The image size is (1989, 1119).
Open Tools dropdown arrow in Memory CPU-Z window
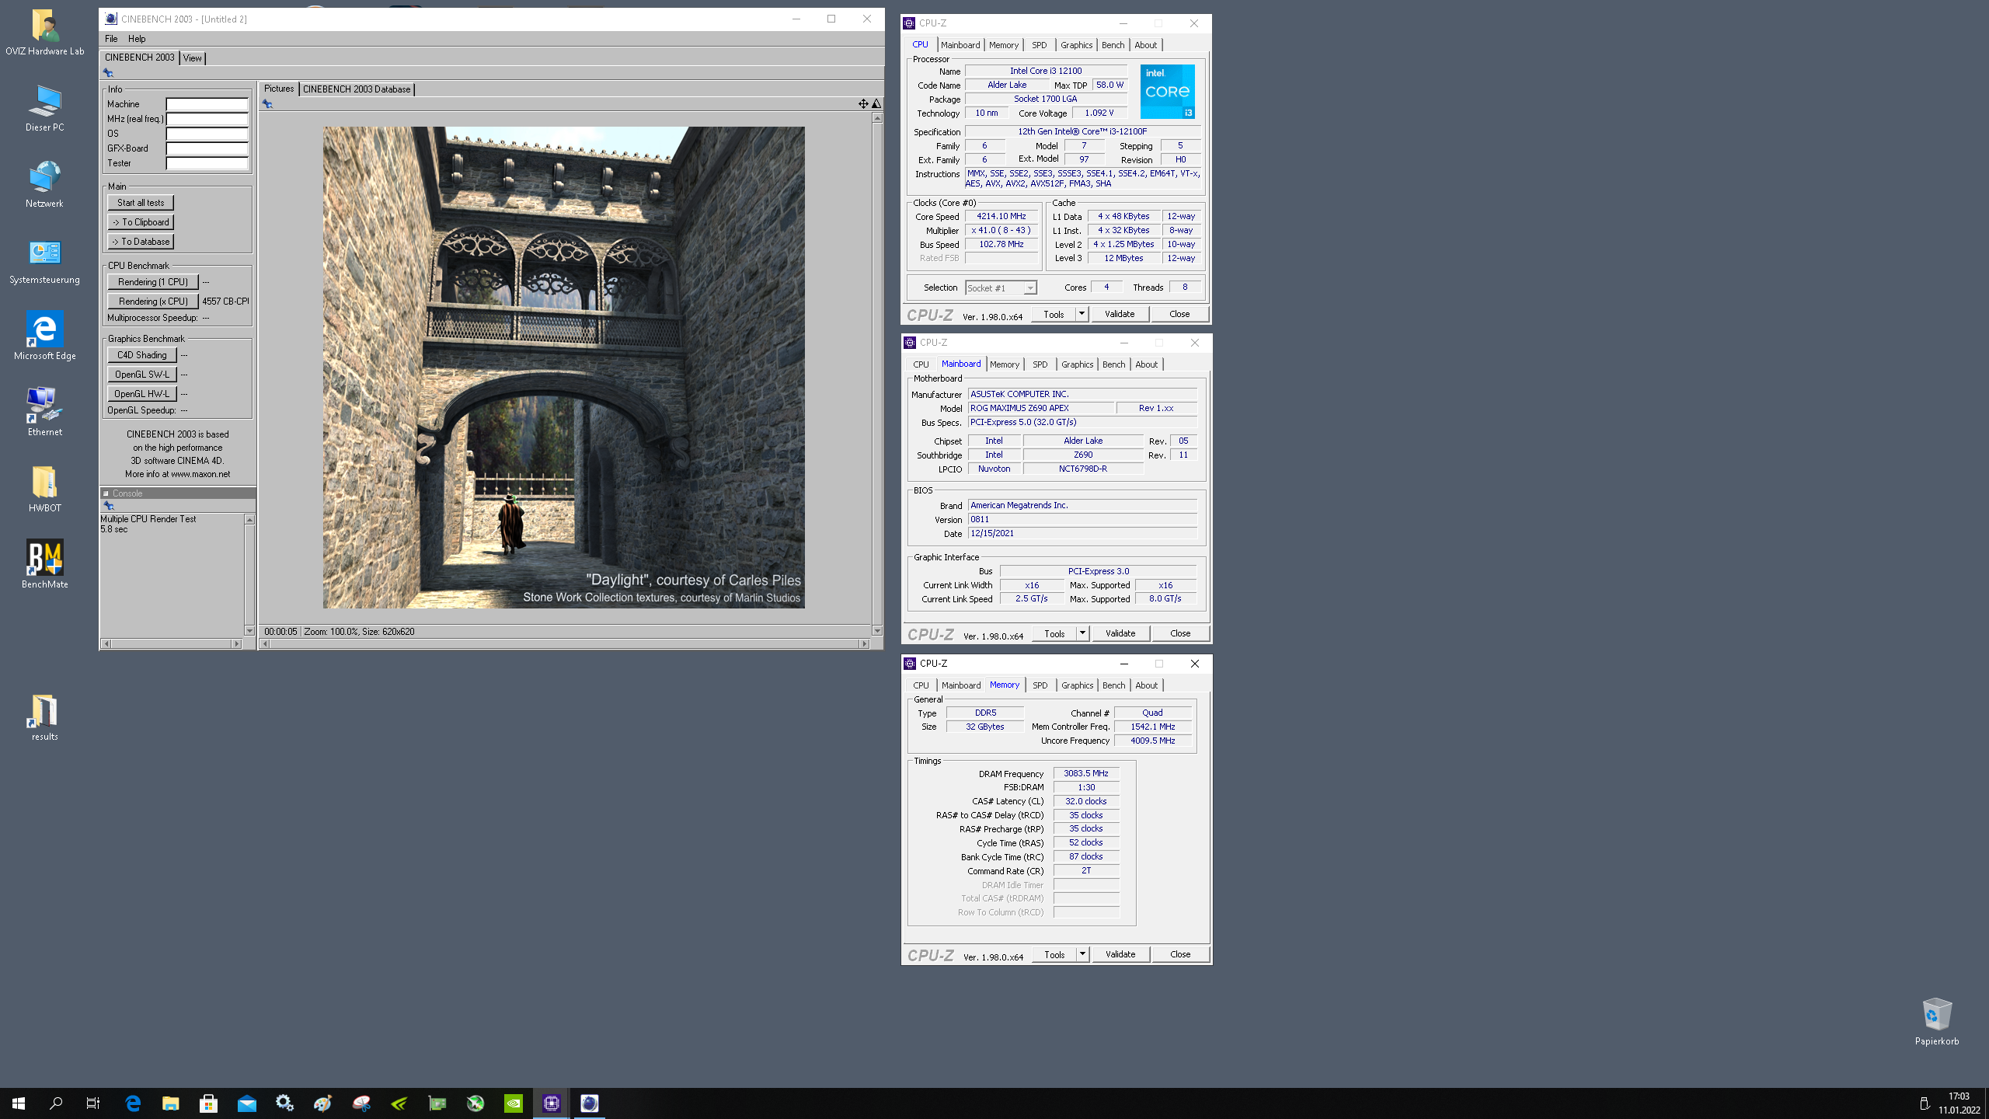click(1082, 954)
